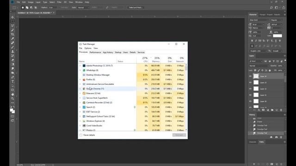The width and height of the screenshot is (296, 166).
Task: Select the Lasso tool
Action: (12, 26)
